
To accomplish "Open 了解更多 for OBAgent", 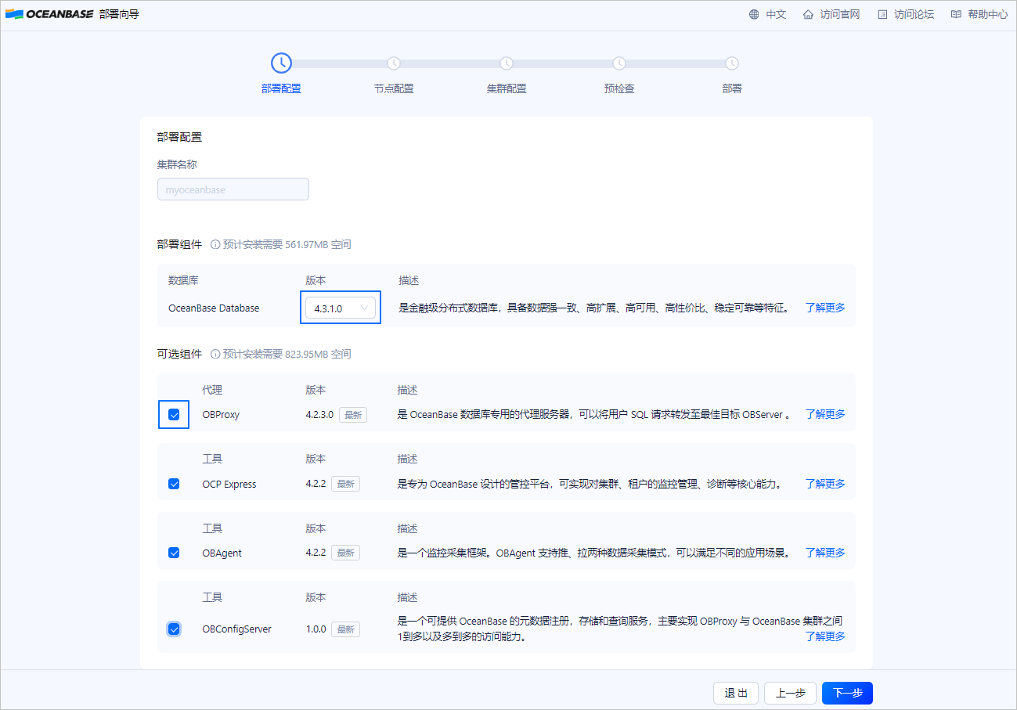I will 825,553.
